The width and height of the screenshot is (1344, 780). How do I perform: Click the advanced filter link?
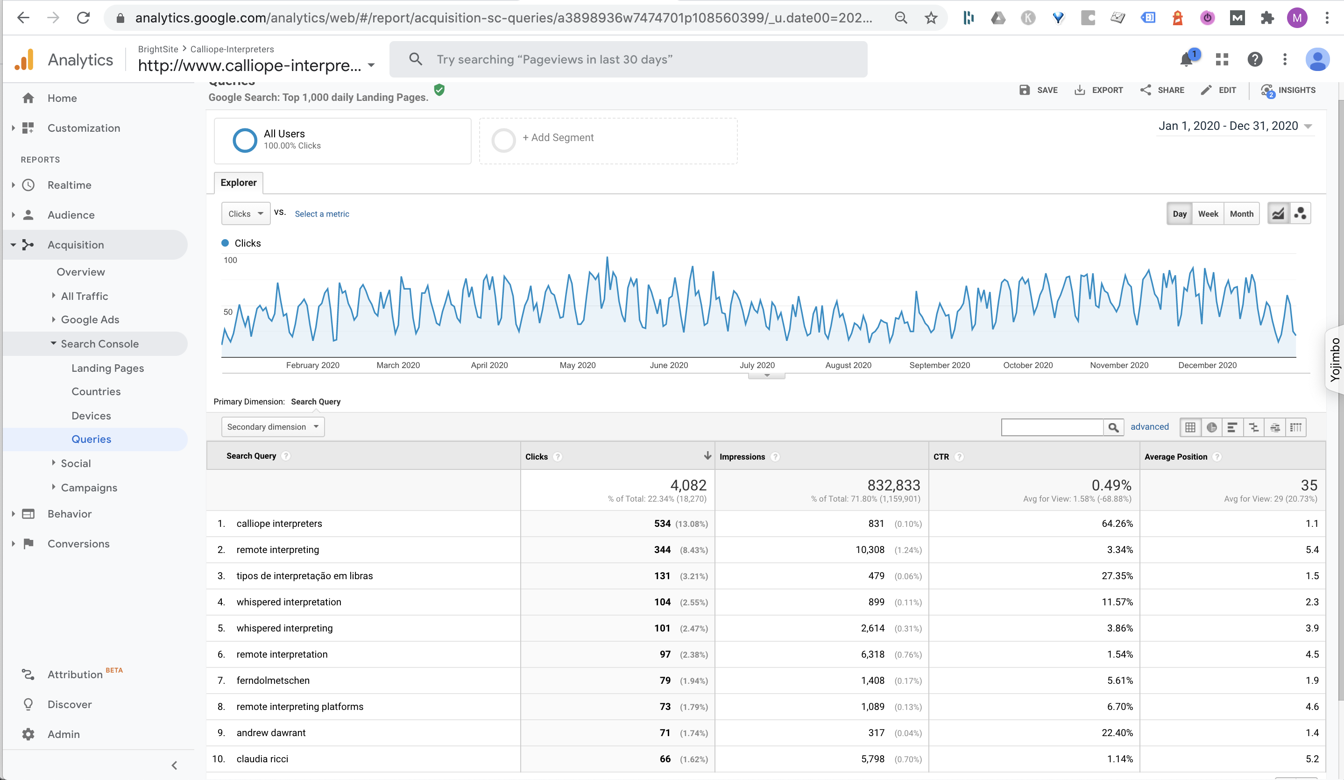(x=1149, y=427)
